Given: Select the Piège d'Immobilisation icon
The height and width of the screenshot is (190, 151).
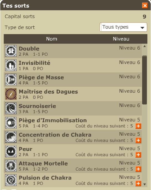Looking at the screenshot, I should [11, 123].
